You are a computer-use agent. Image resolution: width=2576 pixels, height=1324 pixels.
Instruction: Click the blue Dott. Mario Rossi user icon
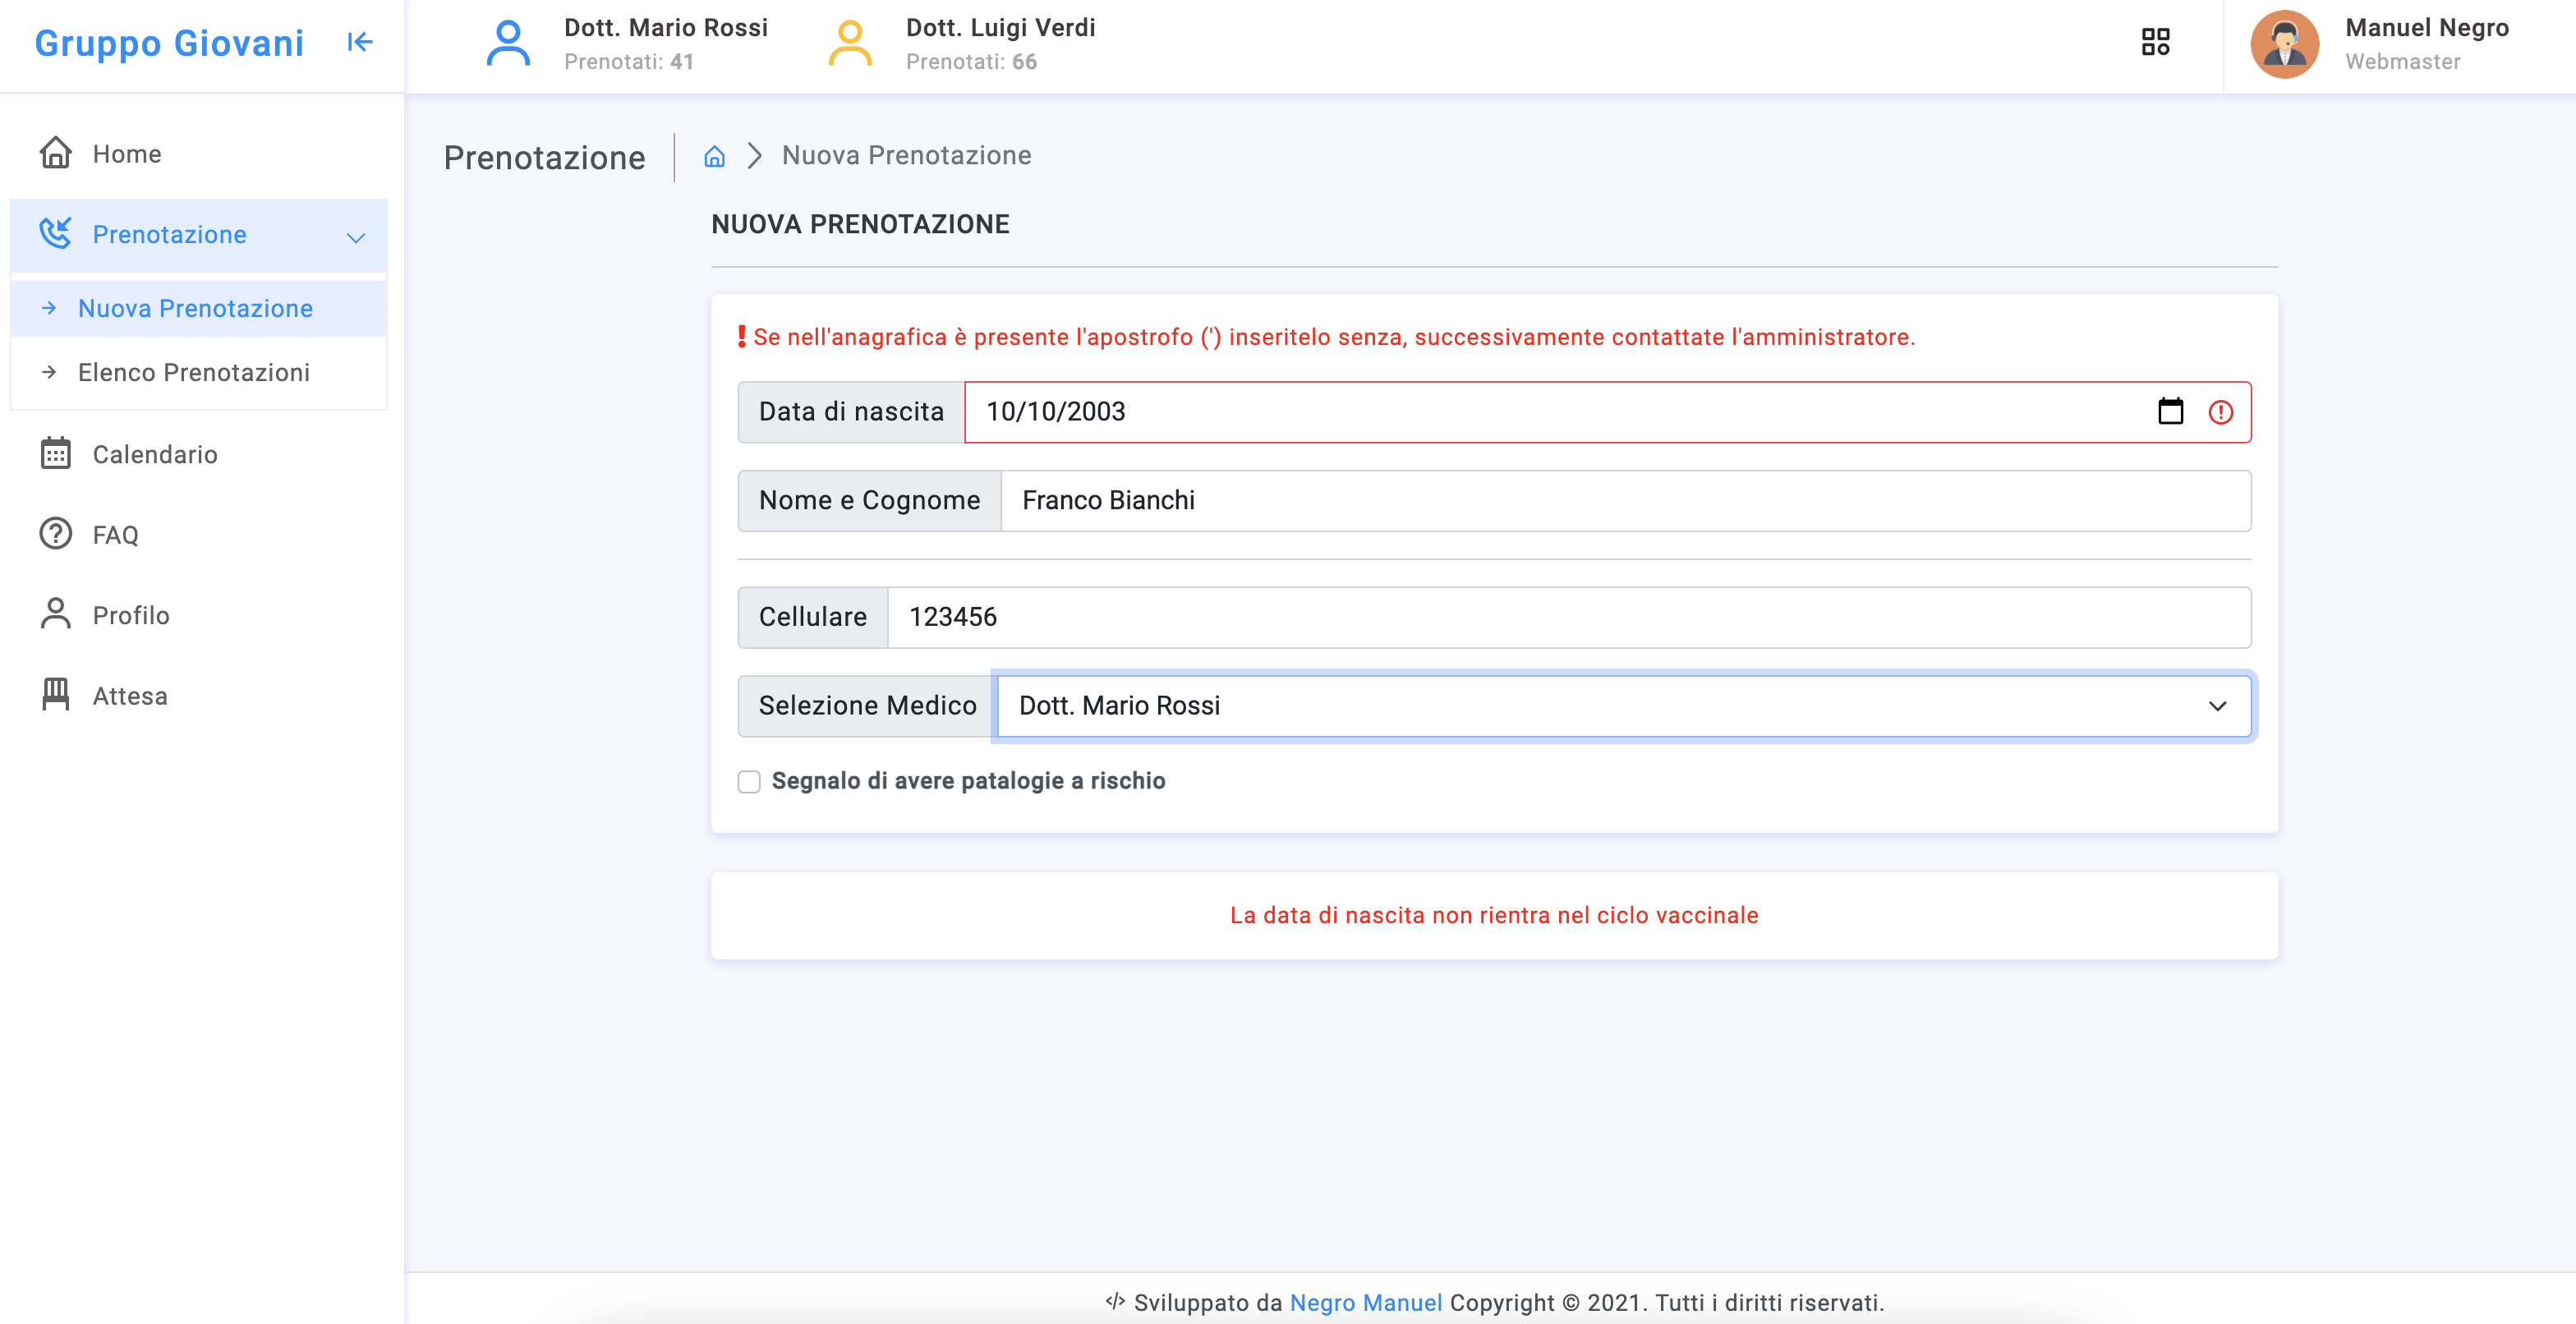click(508, 44)
